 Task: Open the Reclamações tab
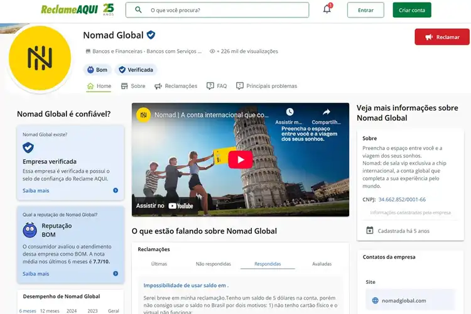coord(176,86)
